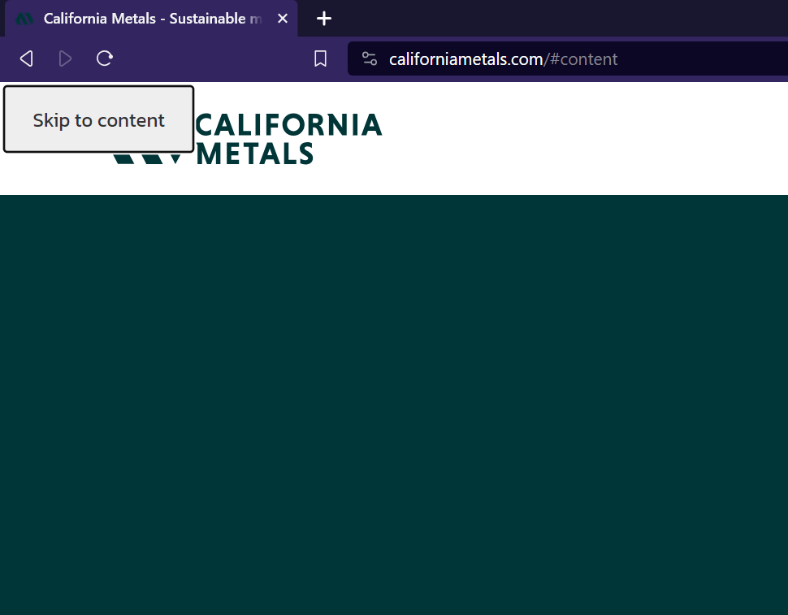Open site permissions via the controls icon
This screenshot has height=615, width=788.
[370, 58]
